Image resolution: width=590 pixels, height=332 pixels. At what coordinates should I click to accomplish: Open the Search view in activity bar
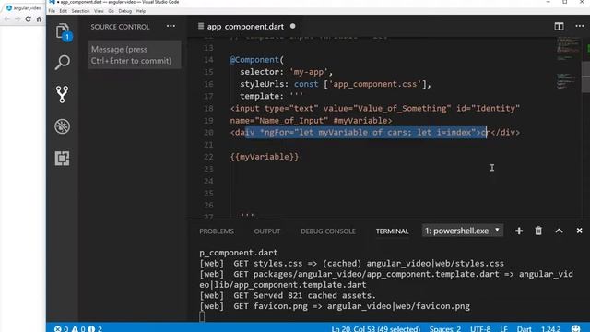[x=62, y=62]
